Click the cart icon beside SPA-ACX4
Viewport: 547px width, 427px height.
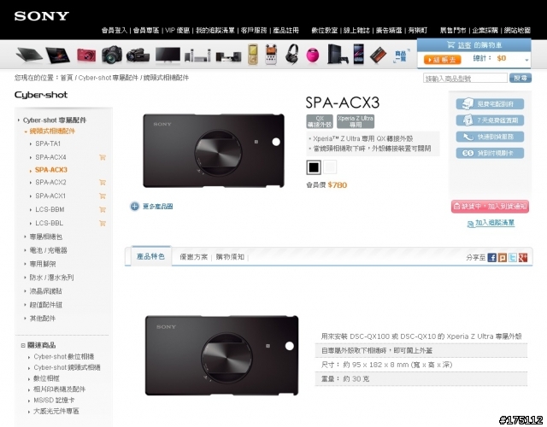point(103,157)
